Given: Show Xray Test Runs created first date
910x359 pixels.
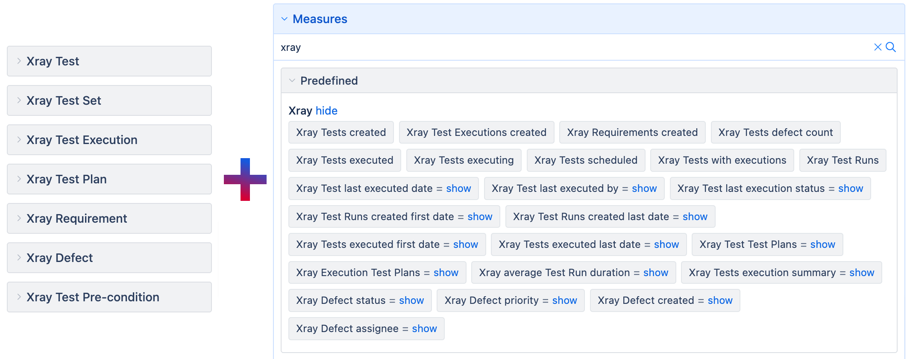Looking at the screenshot, I should click(480, 217).
